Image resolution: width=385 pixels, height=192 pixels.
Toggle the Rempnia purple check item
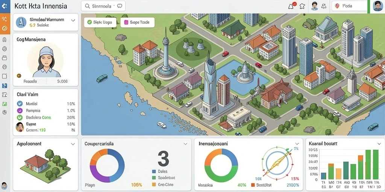(x=20, y=111)
